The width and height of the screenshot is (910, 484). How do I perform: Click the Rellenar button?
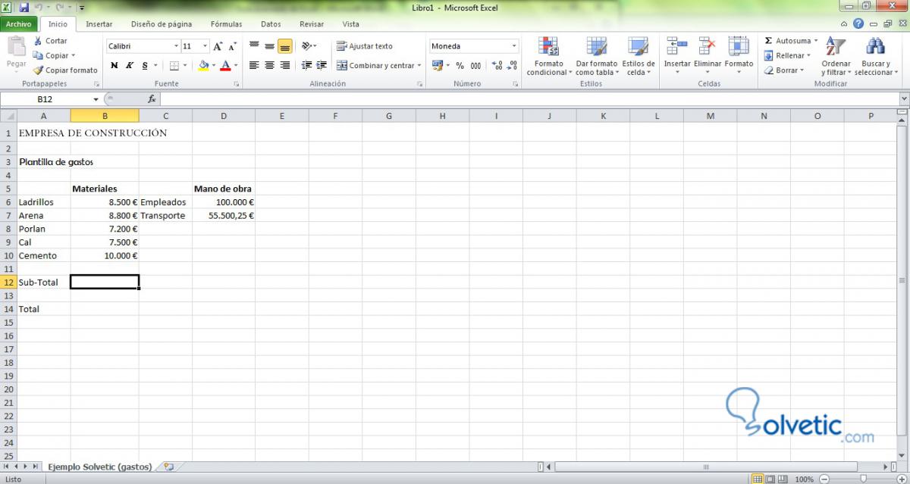[787, 55]
